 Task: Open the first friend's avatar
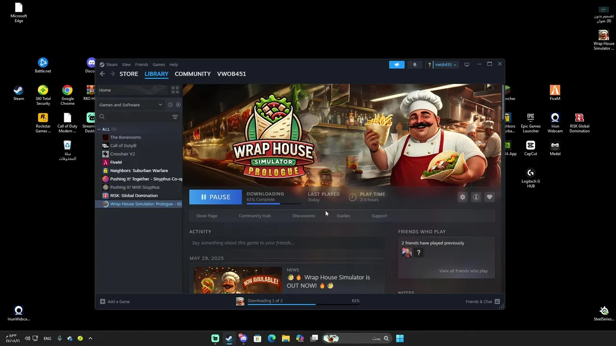(407, 253)
